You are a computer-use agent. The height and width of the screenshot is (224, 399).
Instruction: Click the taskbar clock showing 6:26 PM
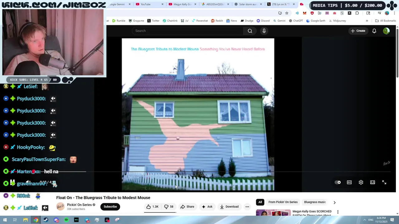coord(381,220)
